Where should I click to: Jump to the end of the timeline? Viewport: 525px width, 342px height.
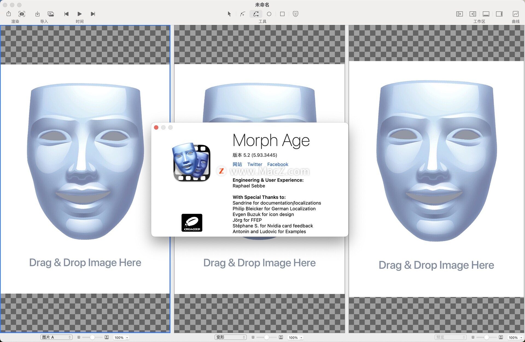[x=93, y=14]
